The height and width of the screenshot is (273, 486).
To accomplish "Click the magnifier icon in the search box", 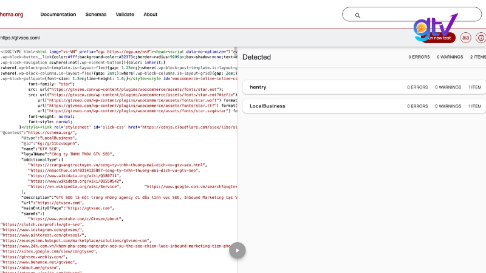I will click(x=358, y=15).
